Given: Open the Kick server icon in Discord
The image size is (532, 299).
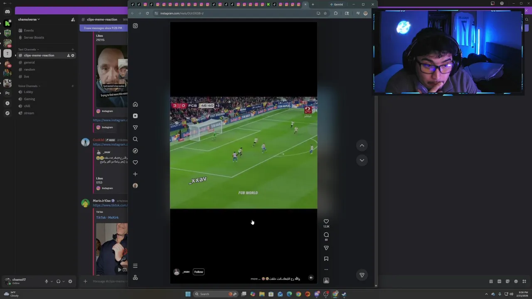Looking at the screenshot, I should click(7, 23).
